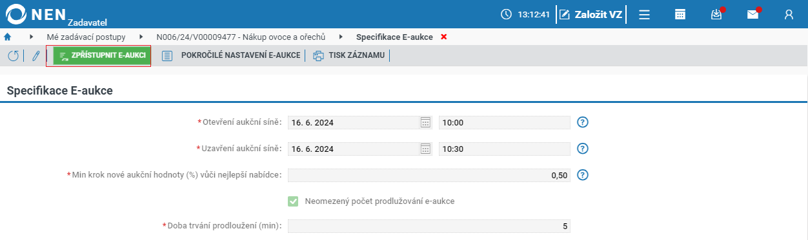Click the pencil edit icon

tap(35, 56)
